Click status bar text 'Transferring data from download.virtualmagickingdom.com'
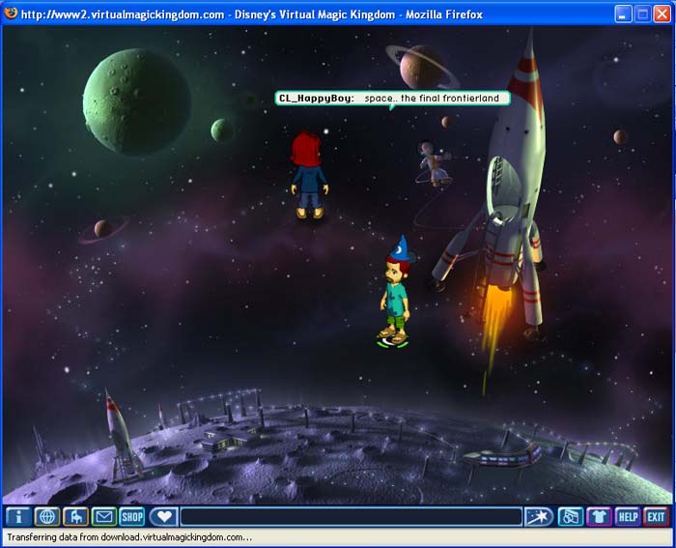 (x=129, y=537)
